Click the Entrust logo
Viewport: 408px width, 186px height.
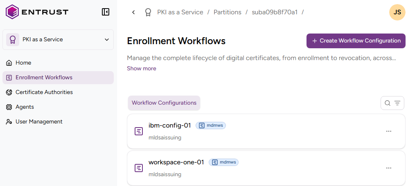pyautogui.click(x=37, y=12)
